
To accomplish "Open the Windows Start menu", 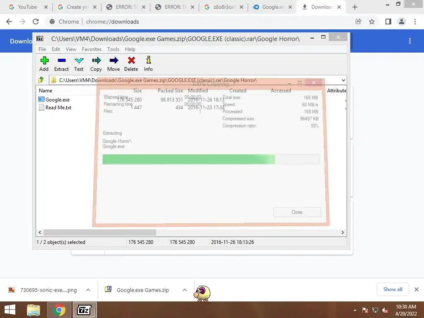I will [10, 310].
